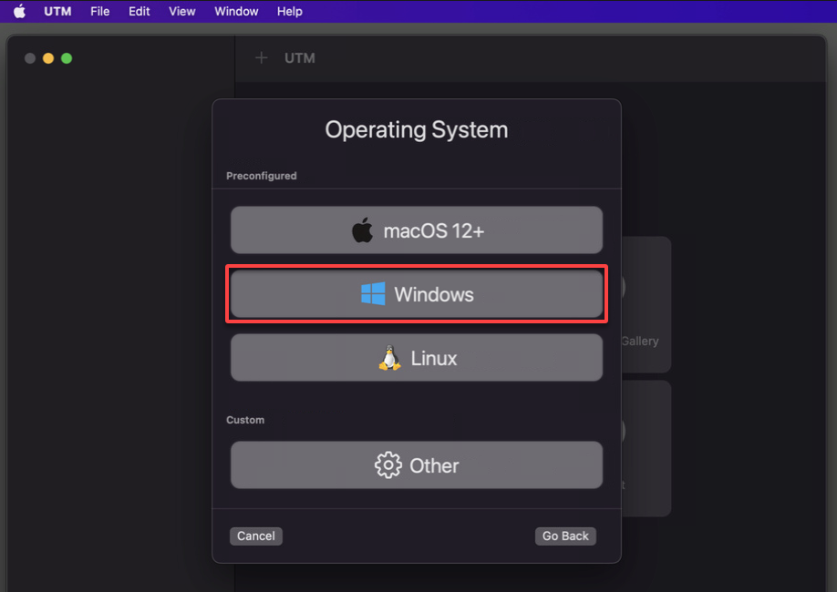Open the Help menu
Screen dimensions: 837x592
pos(289,11)
